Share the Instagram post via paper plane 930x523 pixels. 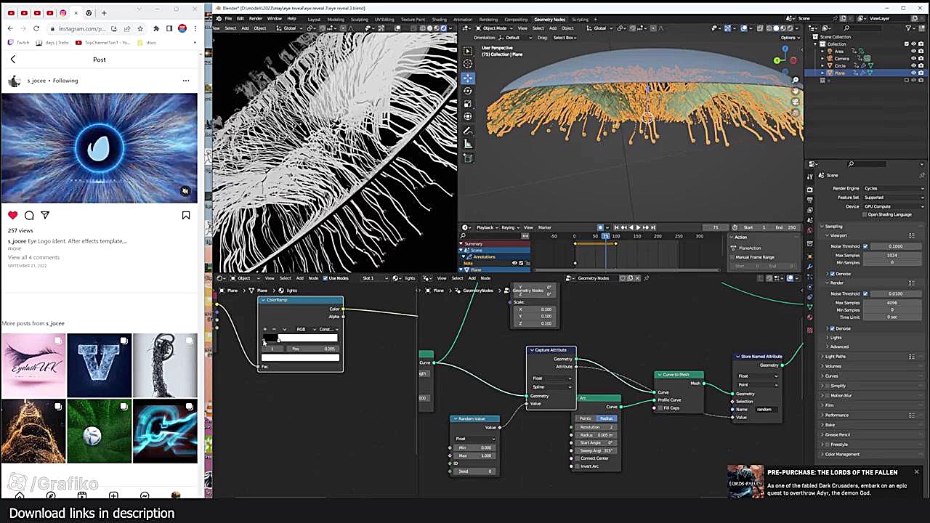coord(45,215)
